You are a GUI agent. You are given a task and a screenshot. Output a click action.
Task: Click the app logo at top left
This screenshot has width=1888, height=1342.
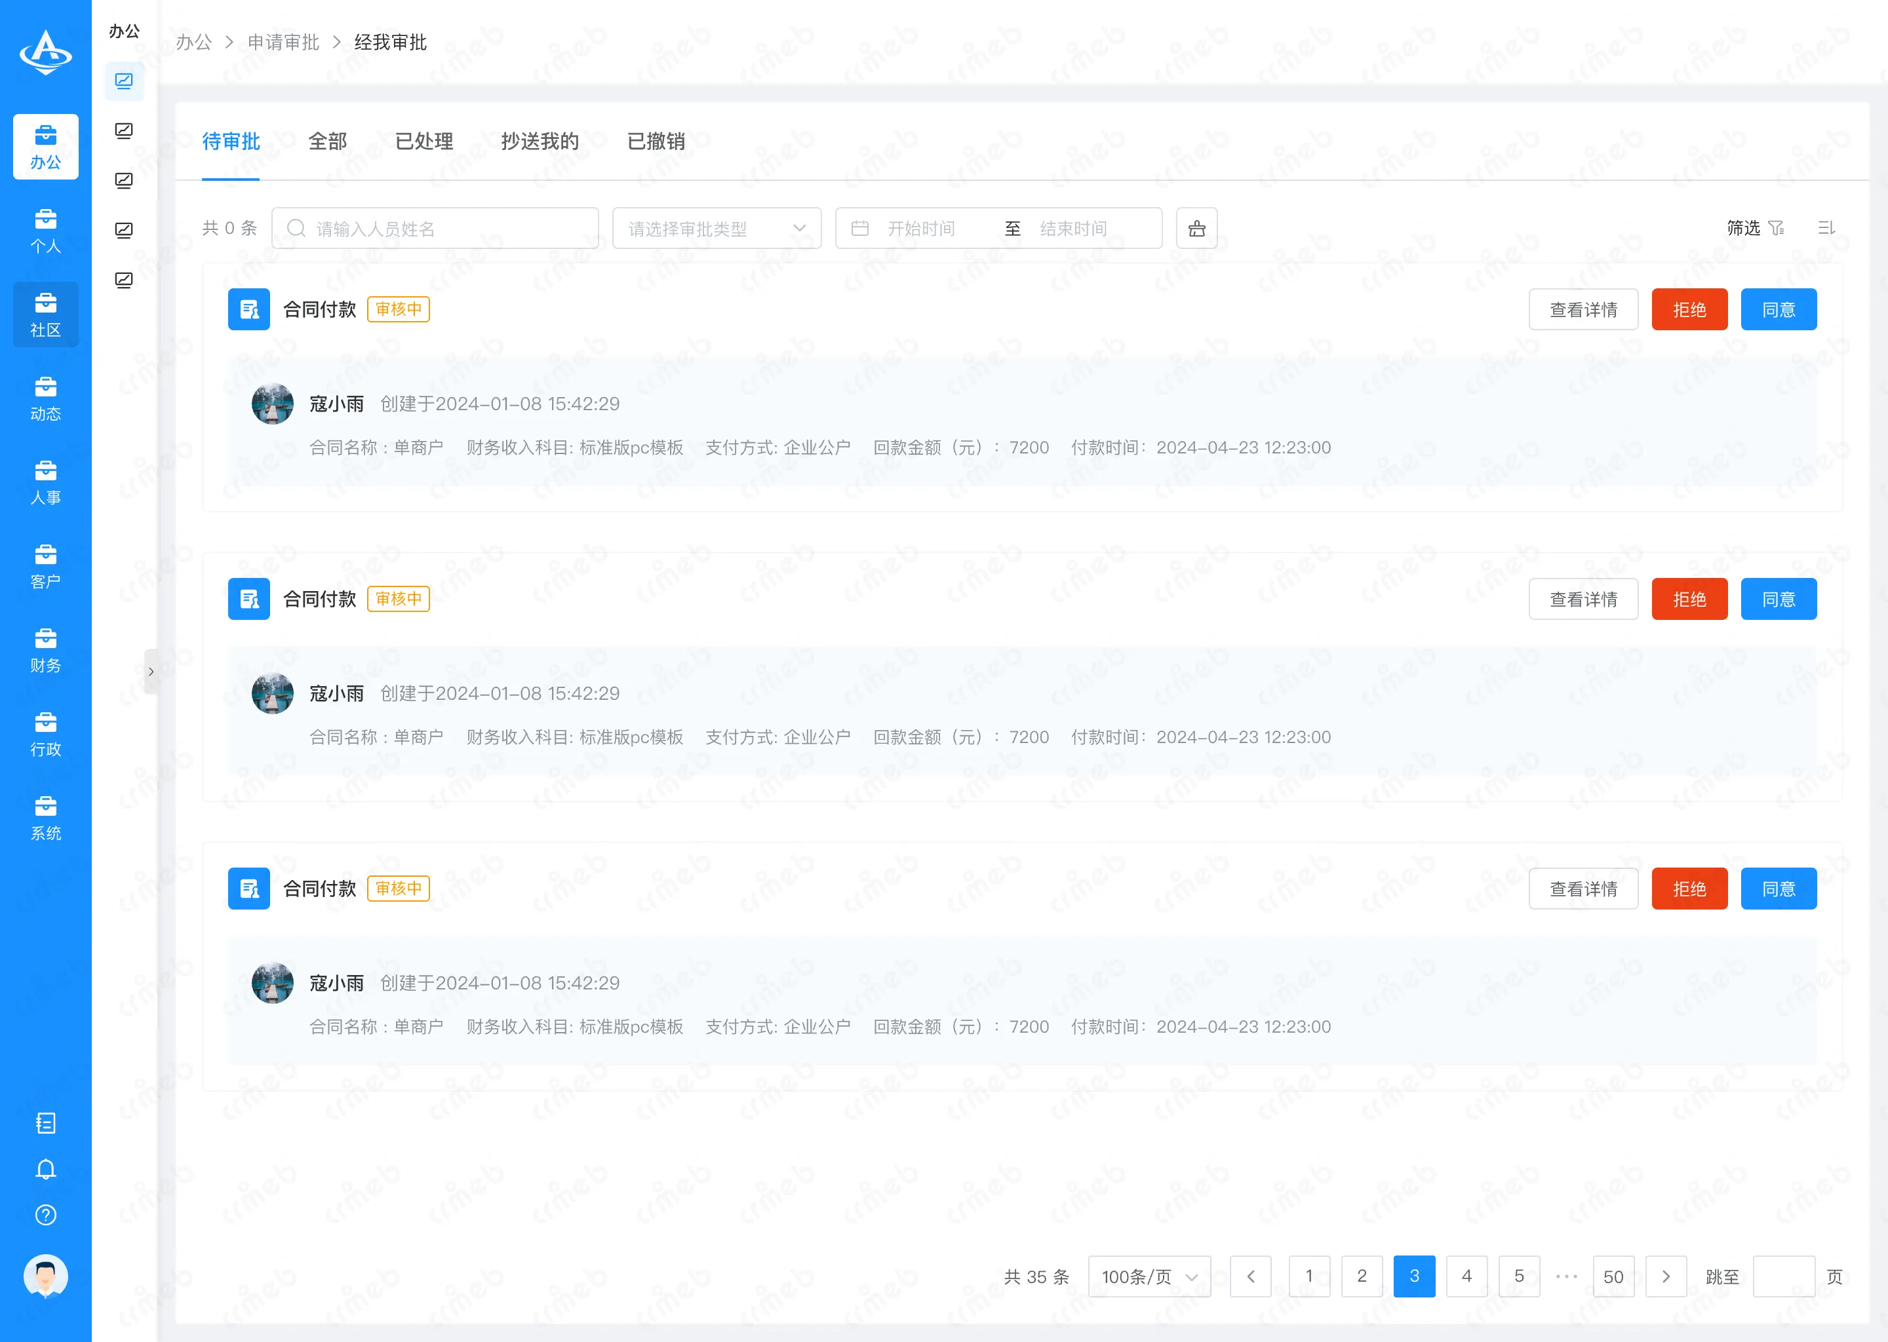coord(45,52)
